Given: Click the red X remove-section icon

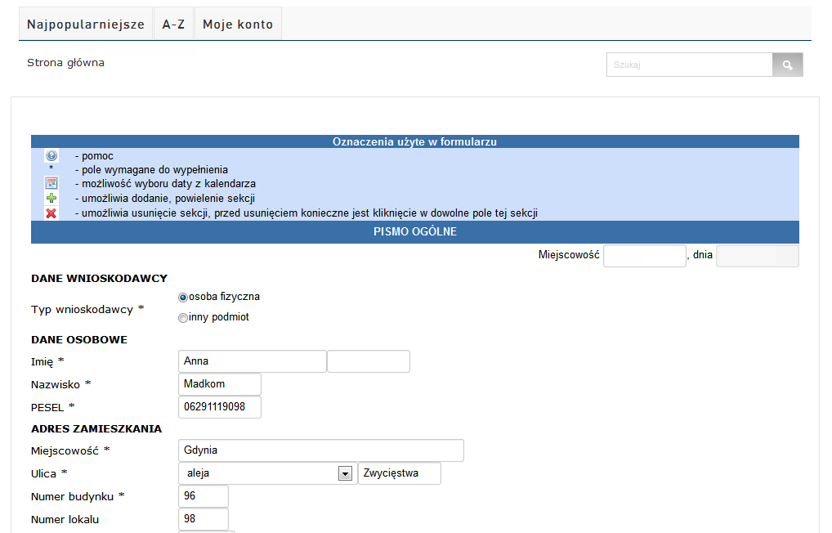Looking at the screenshot, I should coord(51,213).
